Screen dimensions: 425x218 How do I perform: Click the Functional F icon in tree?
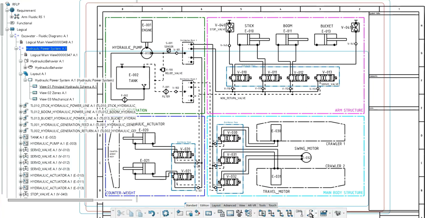pos(12,23)
